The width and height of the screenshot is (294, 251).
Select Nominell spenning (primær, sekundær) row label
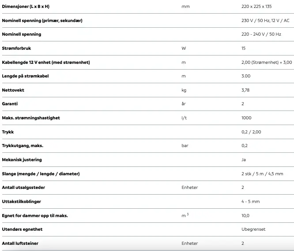pyautogui.click(x=42, y=21)
